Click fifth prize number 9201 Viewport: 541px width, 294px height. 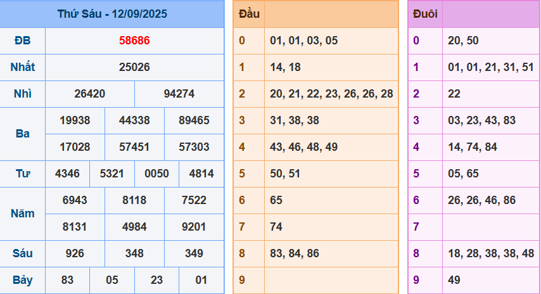(194, 226)
